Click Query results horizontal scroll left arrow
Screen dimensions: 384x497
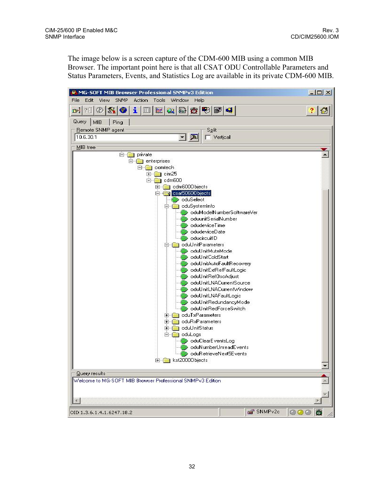76,401
